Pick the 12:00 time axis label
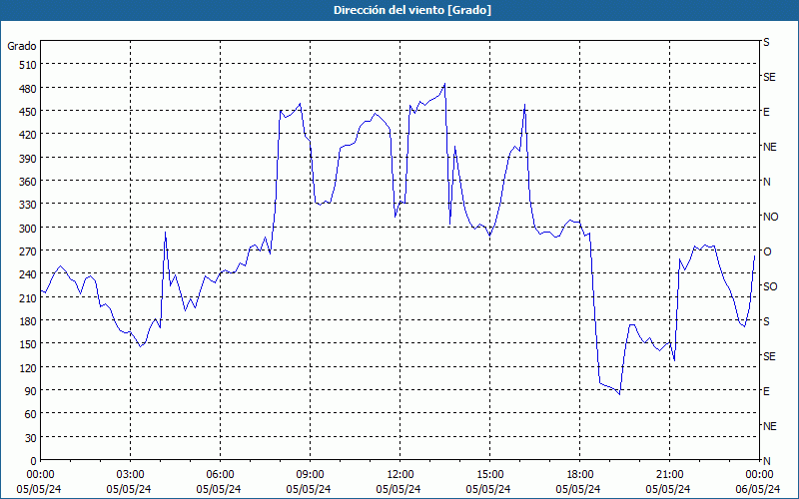This screenshot has width=799, height=499. [x=399, y=475]
